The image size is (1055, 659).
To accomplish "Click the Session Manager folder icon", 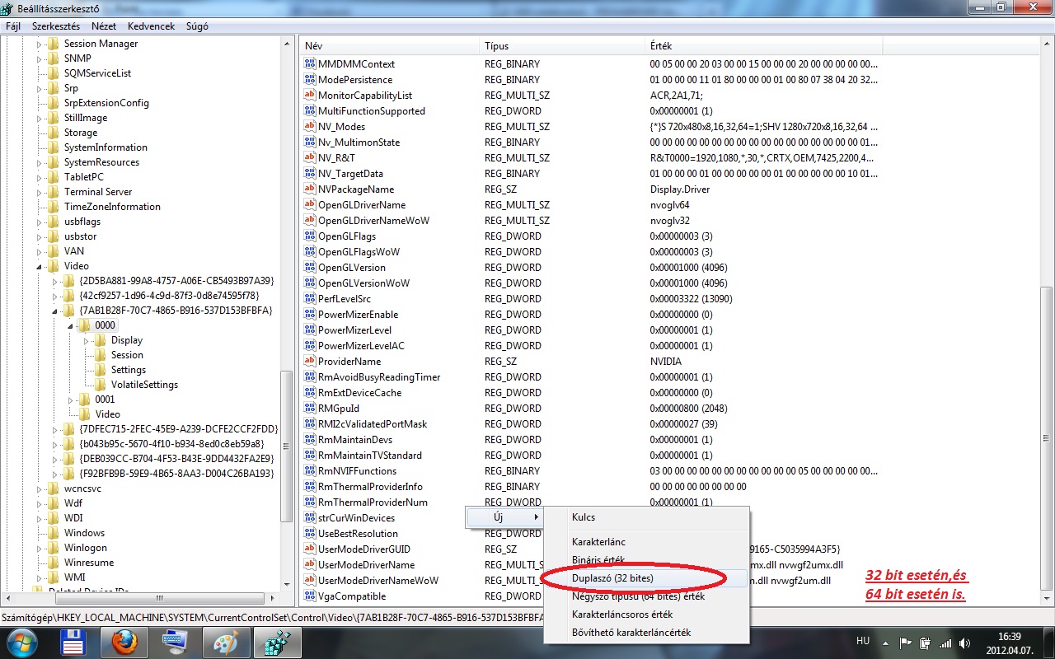I will click(x=54, y=44).
